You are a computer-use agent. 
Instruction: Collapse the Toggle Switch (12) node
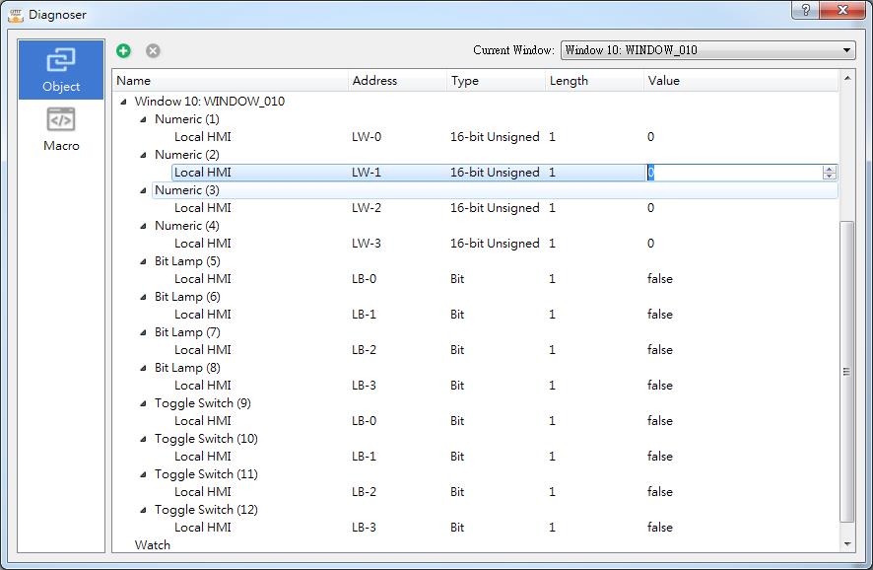tap(143, 510)
